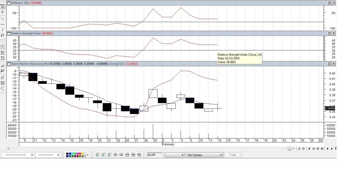Click the third browser-page icon in bottom toolbar

click(x=109, y=155)
